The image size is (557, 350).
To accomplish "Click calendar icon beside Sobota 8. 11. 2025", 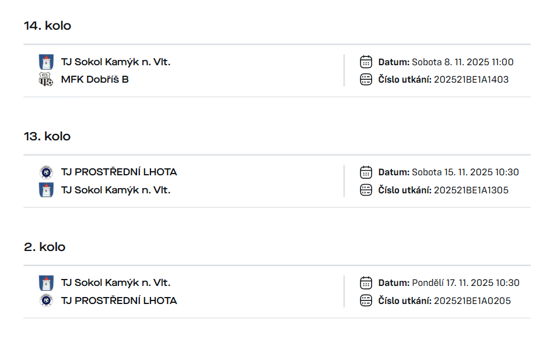I will (x=366, y=62).
